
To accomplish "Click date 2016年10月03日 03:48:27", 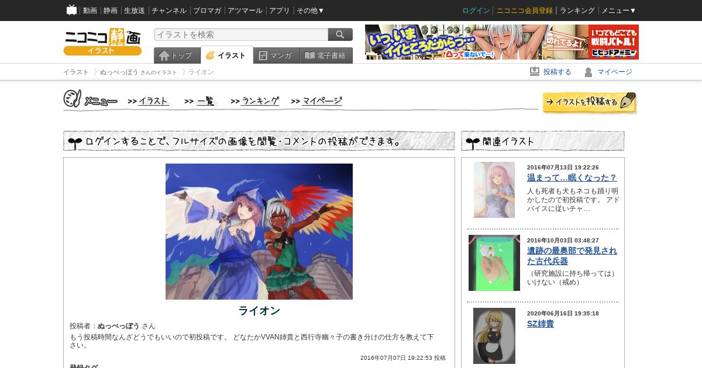I will pos(563,241).
